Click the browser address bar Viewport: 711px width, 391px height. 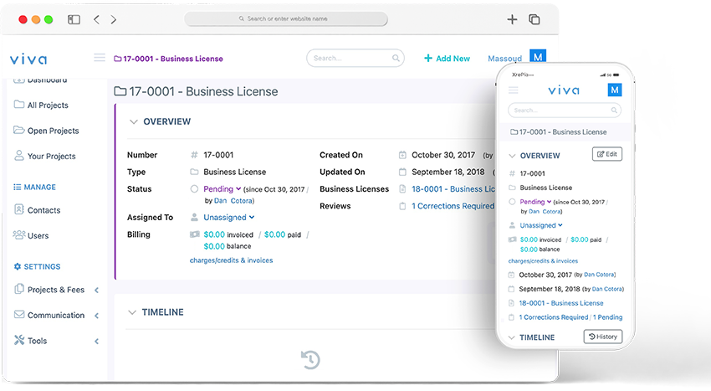tap(286, 18)
